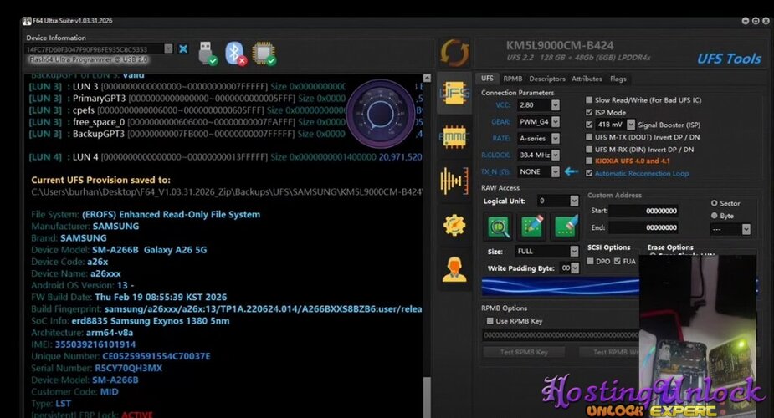This screenshot has width=774, height=418.
Task: Select the Byte radio button
Action: pyautogui.click(x=714, y=216)
